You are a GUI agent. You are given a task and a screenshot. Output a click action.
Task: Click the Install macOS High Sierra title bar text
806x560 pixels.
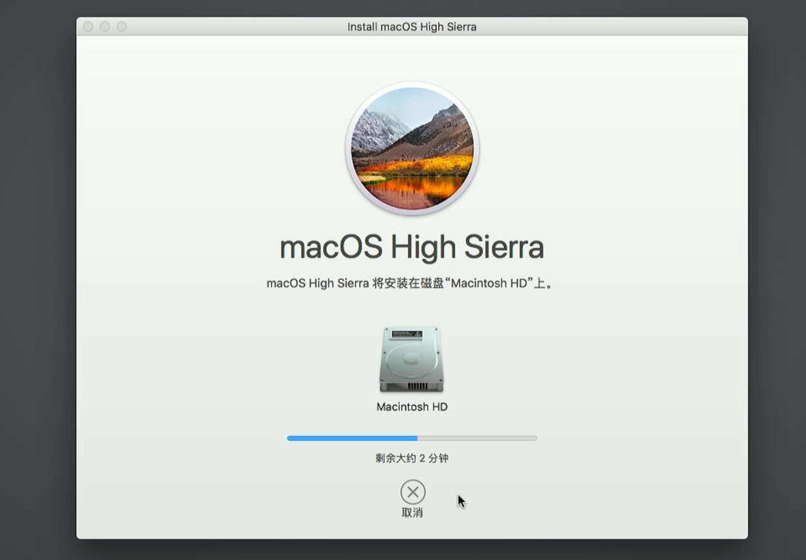tap(412, 26)
